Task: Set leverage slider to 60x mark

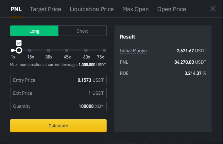Action: coord(86,50)
